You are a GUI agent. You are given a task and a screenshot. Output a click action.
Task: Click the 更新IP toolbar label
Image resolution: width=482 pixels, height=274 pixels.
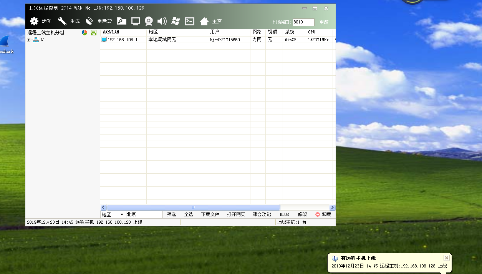[x=104, y=21]
